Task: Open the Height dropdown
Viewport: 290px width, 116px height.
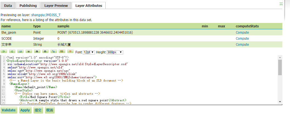Action: [115, 52]
